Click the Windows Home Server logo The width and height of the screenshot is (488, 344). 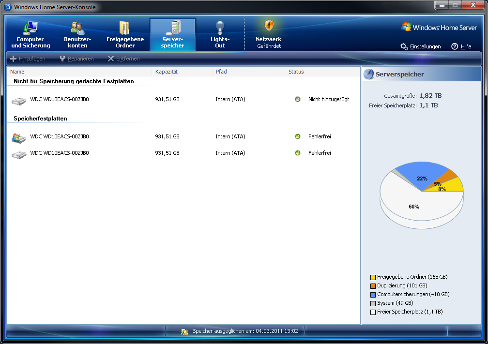coord(439,28)
